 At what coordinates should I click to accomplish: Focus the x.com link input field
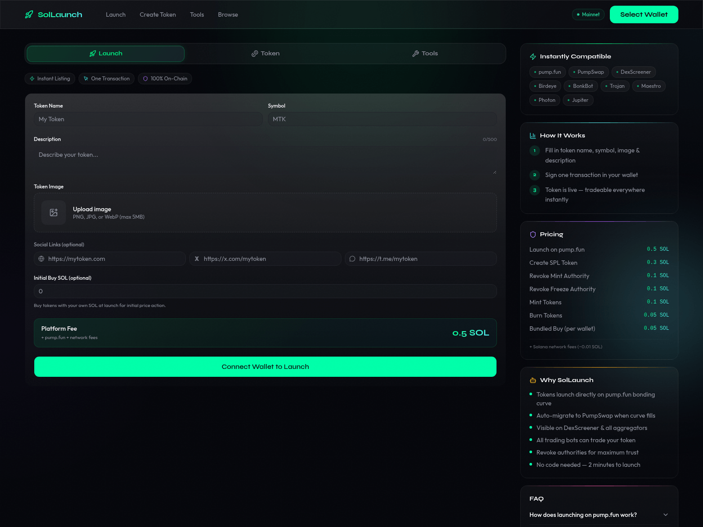point(265,259)
